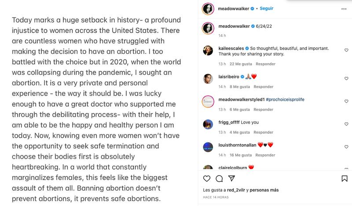The image size is (352, 206).
Task: Open the louisthorntonallan username link
Action: click(x=237, y=145)
